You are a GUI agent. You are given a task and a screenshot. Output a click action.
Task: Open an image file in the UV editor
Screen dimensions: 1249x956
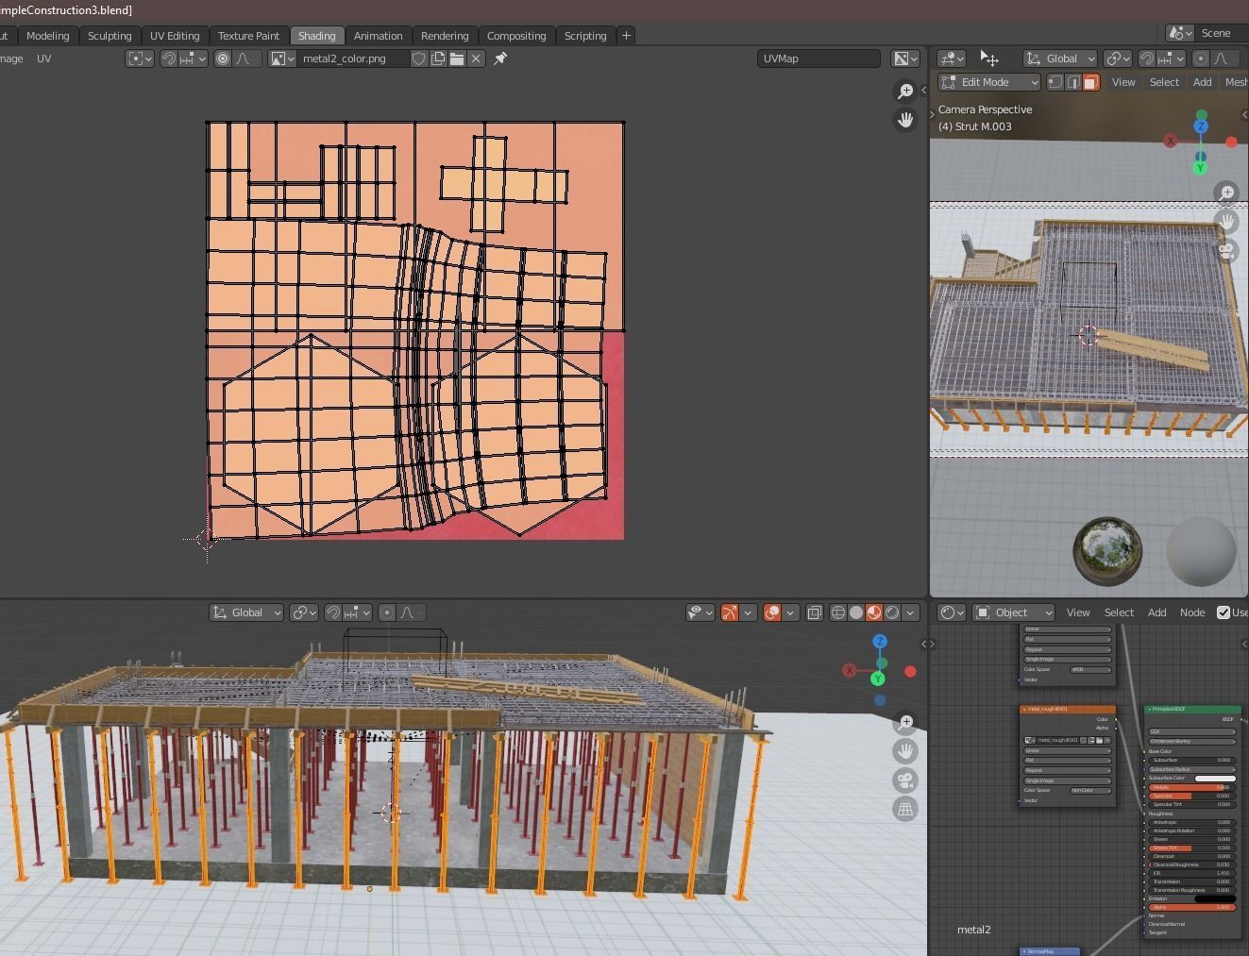coord(457,59)
